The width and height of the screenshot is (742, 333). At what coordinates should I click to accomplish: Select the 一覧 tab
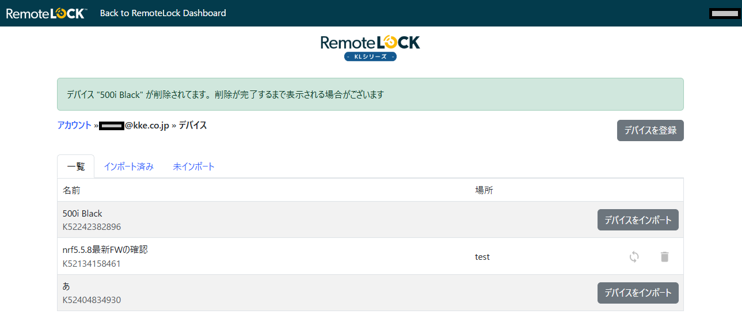[x=76, y=166]
